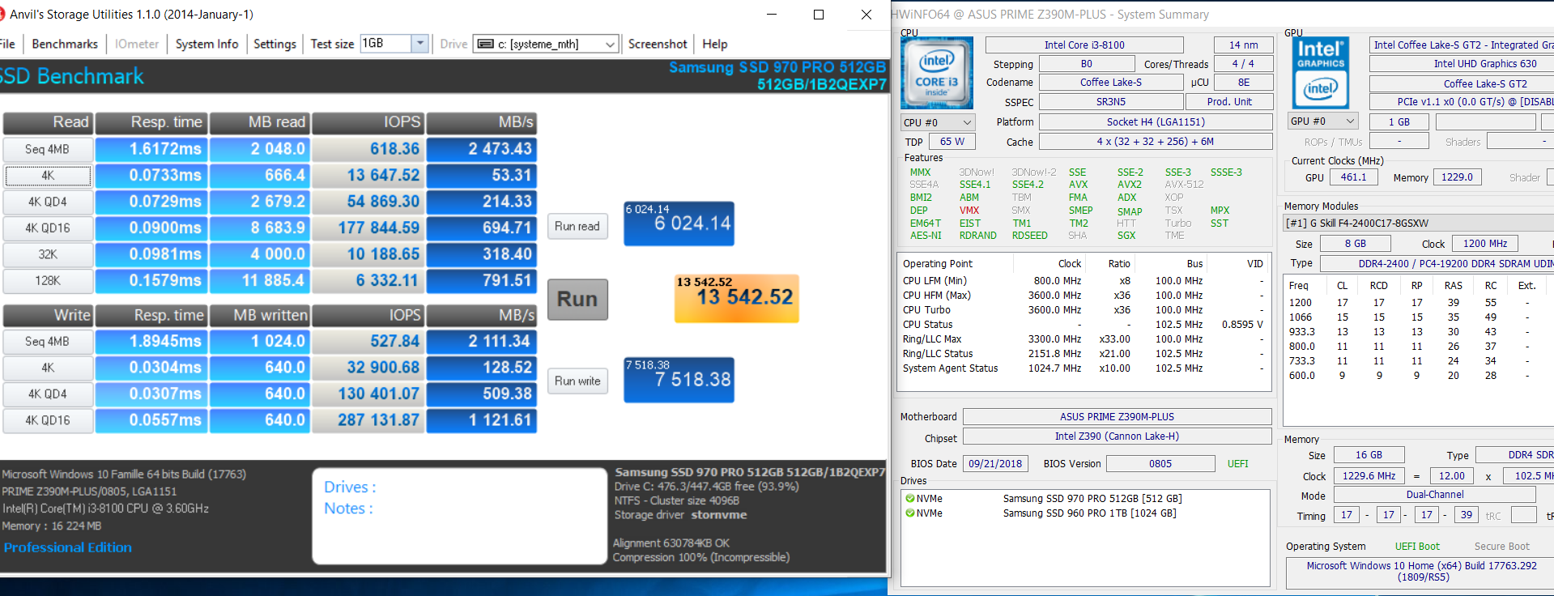The width and height of the screenshot is (1554, 596).
Task: Click the read score 6 024.14 box
Action: 679,223
